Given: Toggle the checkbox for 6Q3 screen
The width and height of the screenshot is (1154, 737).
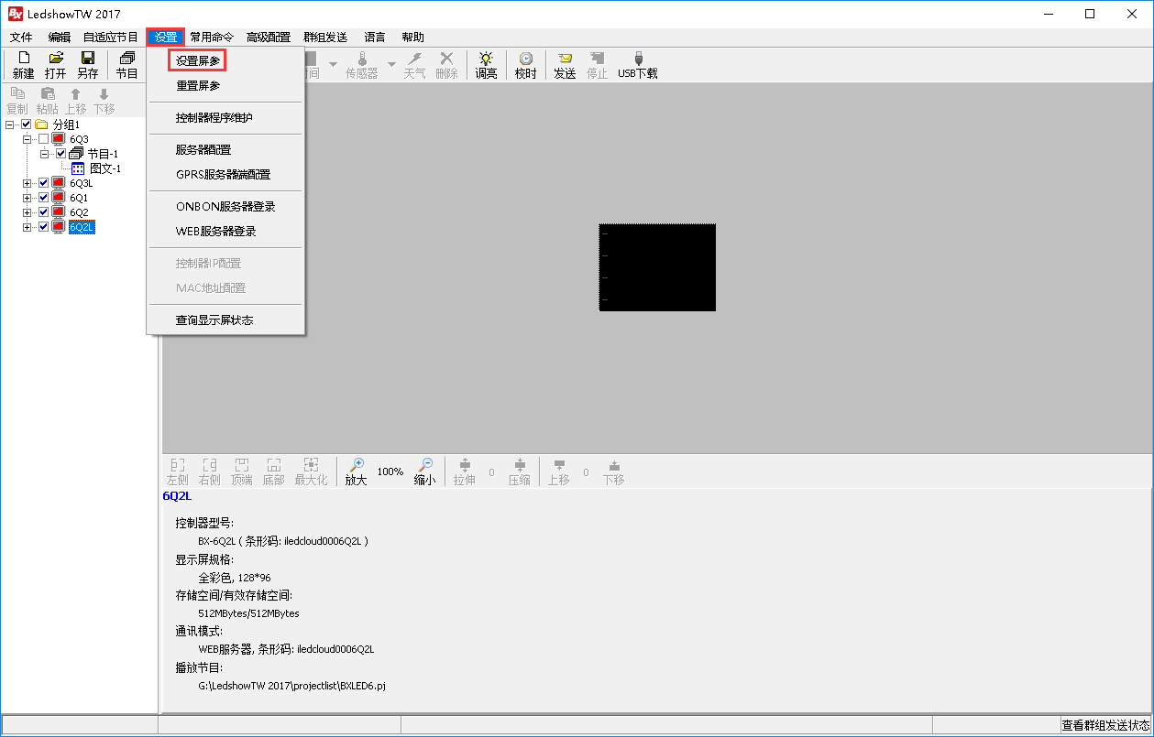Looking at the screenshot, I should point(44,139).
